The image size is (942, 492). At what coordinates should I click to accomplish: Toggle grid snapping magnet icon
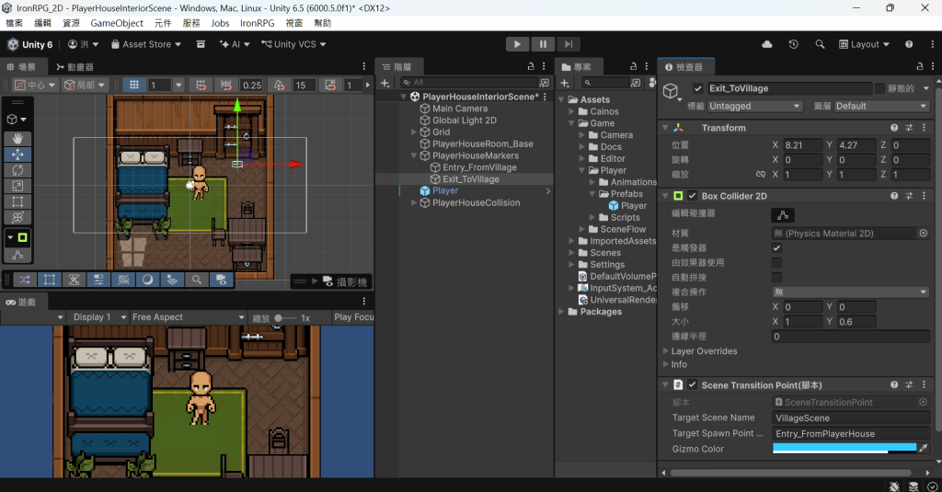201,85
